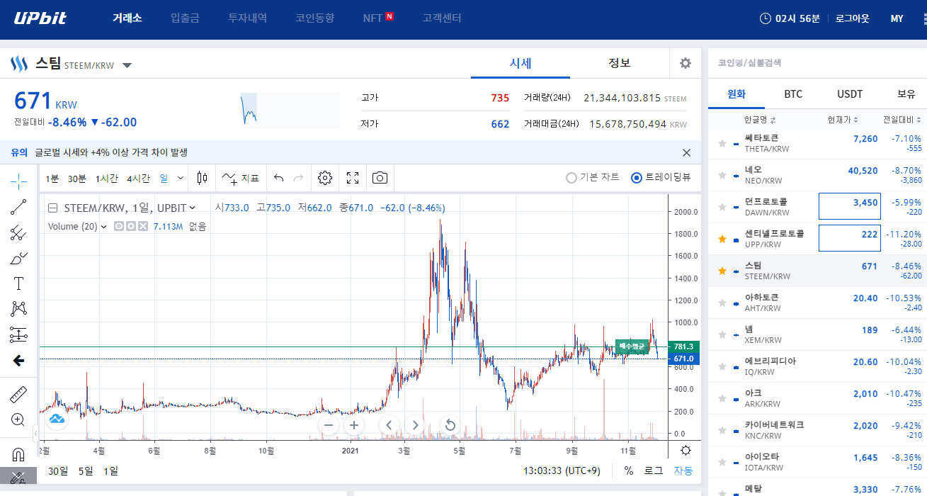927x496 pixels.
Task: Zoom in the chart with plus button
Action: (x=353, y=425)
